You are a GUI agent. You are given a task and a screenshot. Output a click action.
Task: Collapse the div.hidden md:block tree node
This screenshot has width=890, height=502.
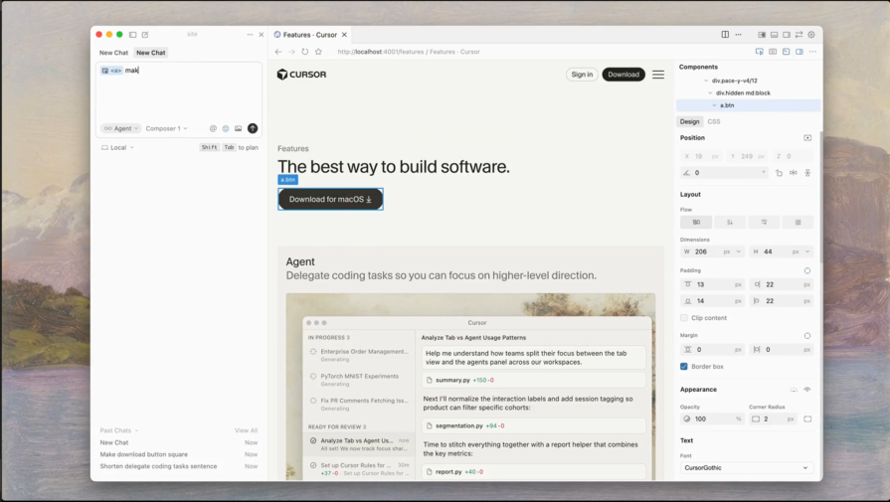[x=710, y=93]
